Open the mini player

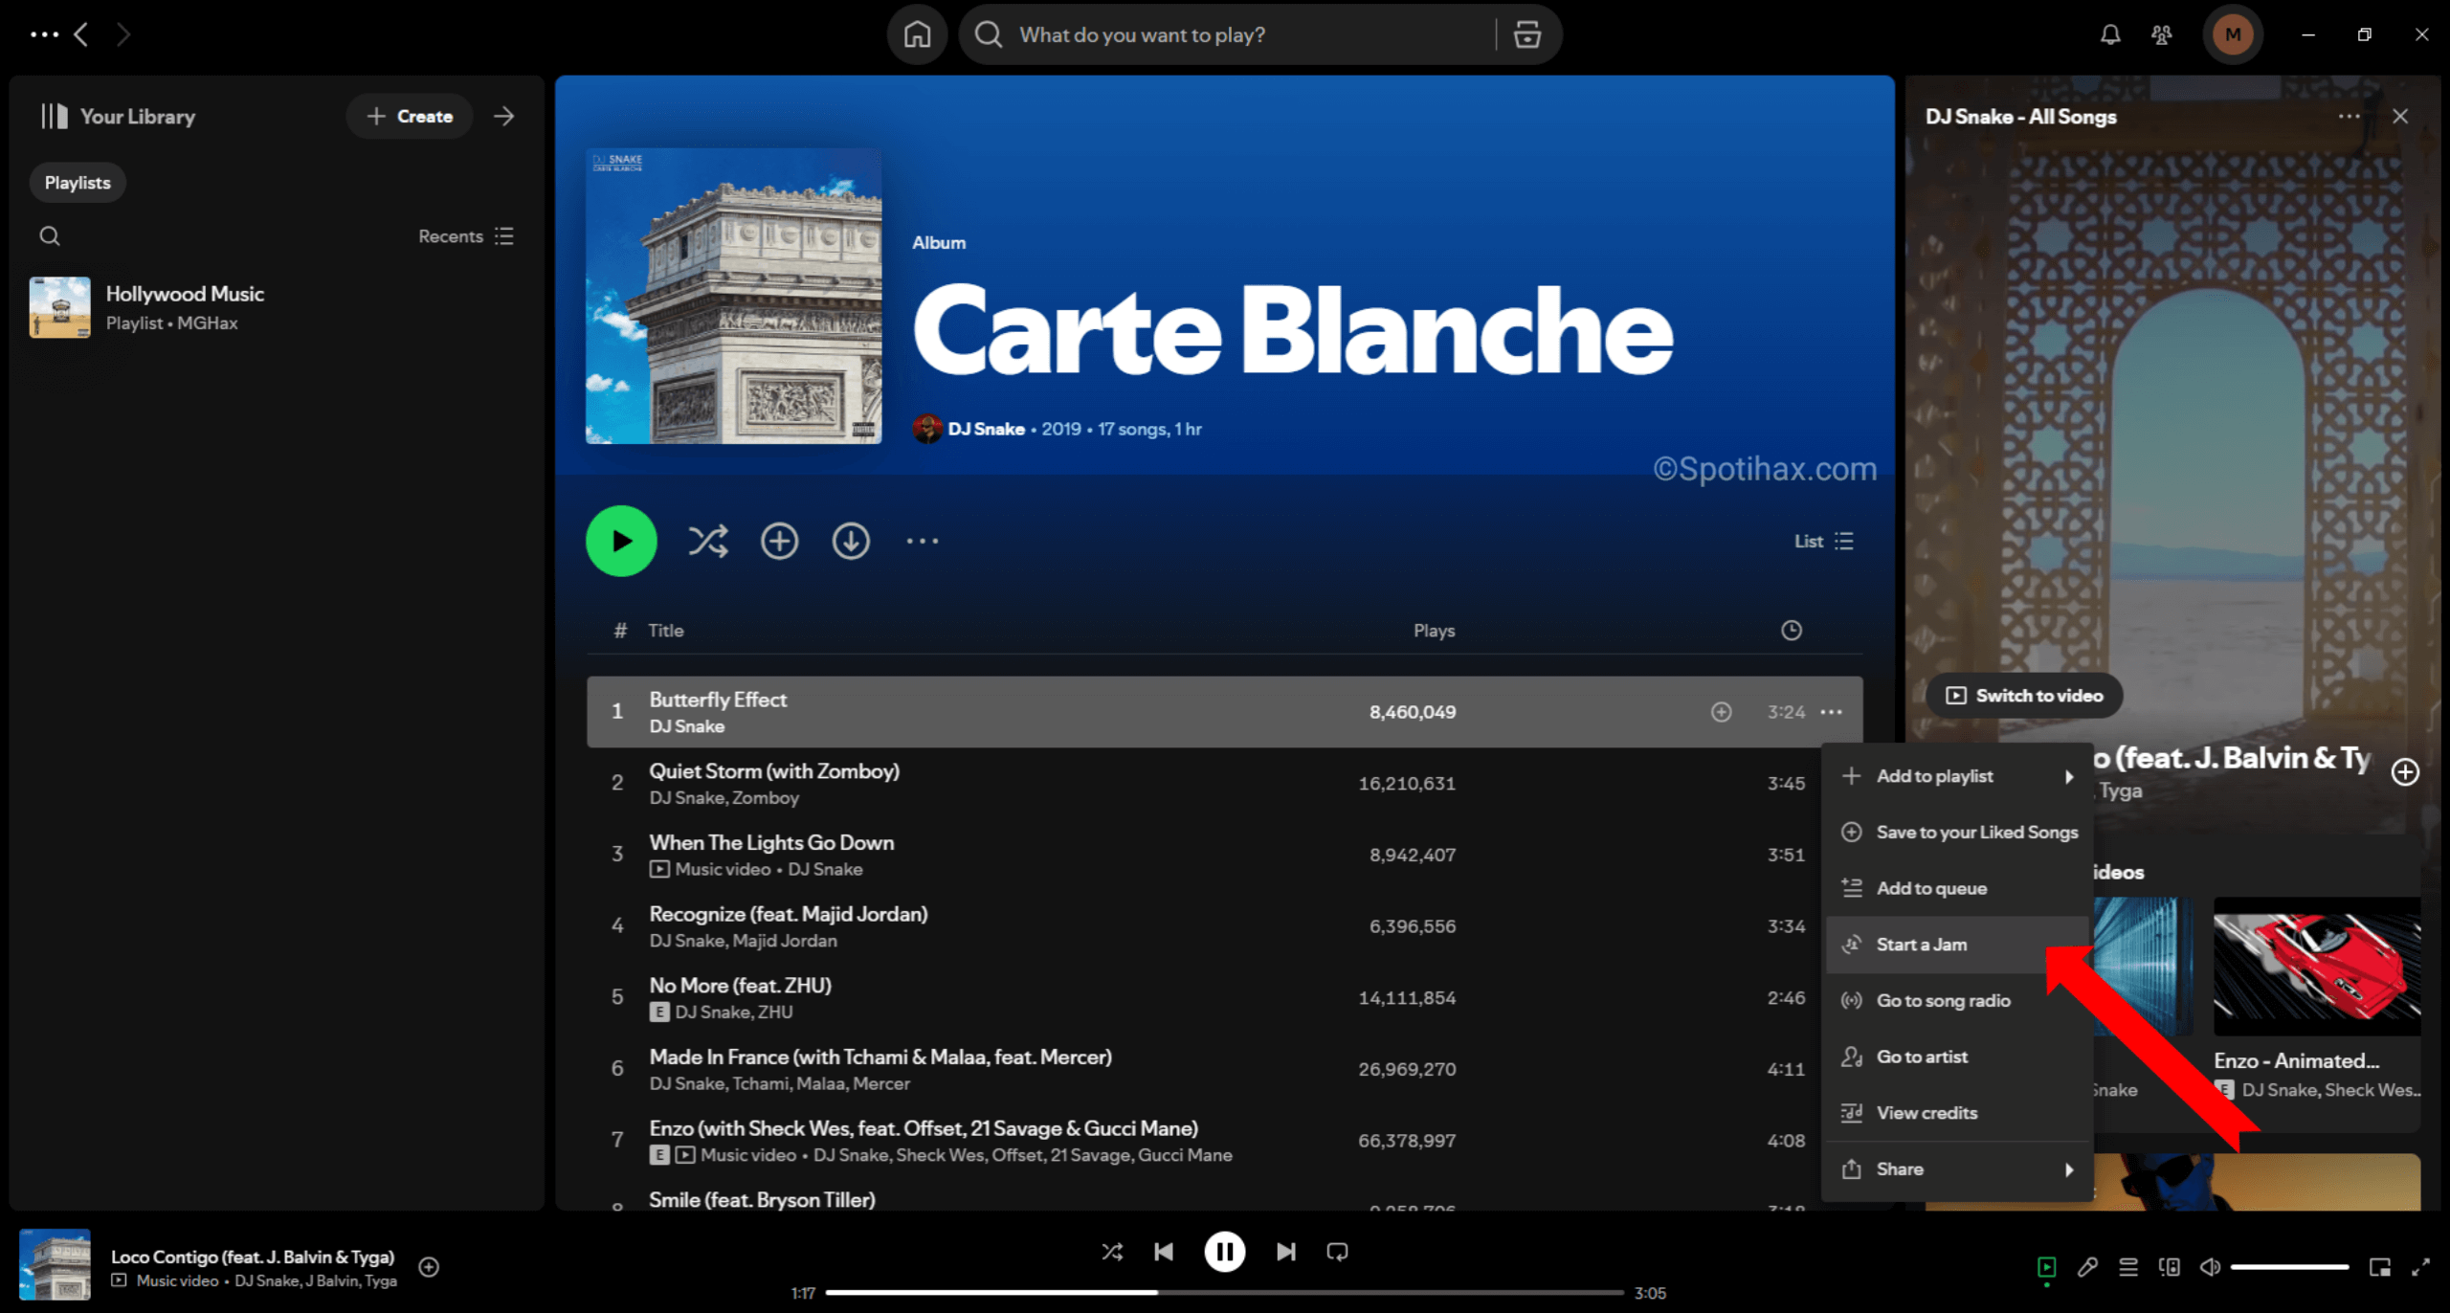pos(2380,1268)
